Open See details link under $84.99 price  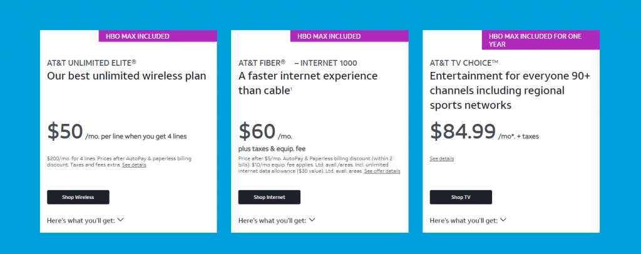point(441,158)
